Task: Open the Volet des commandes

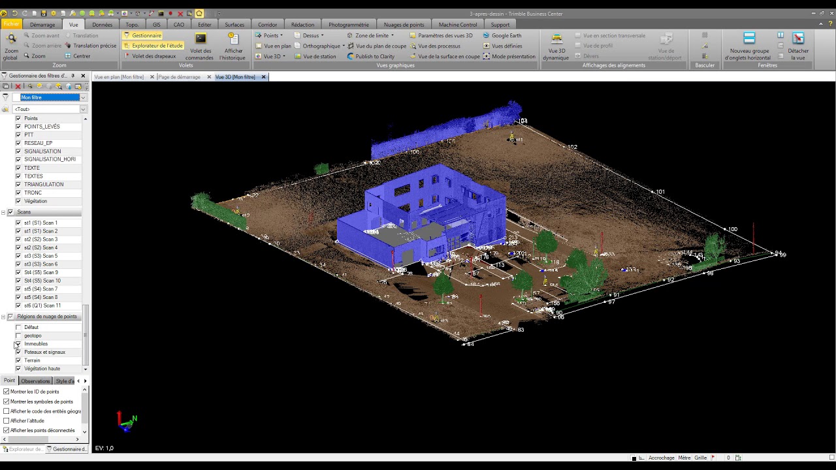Action: coord(201,46)
